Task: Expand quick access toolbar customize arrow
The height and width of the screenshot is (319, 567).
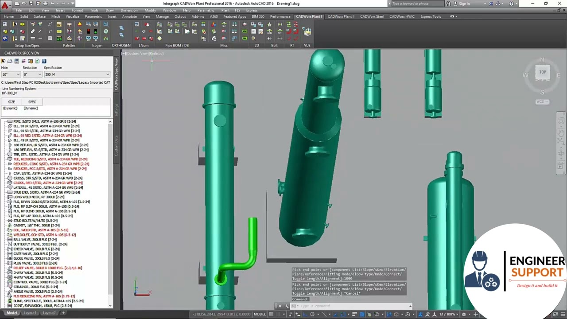Action: 73,4
